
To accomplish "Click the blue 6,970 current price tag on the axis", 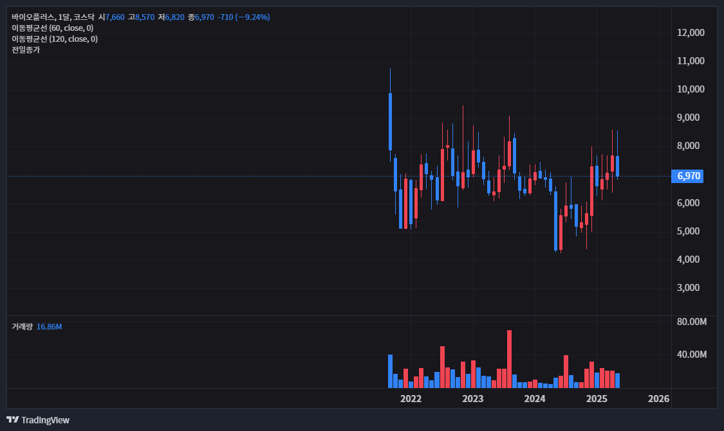I will pos(687,176).
